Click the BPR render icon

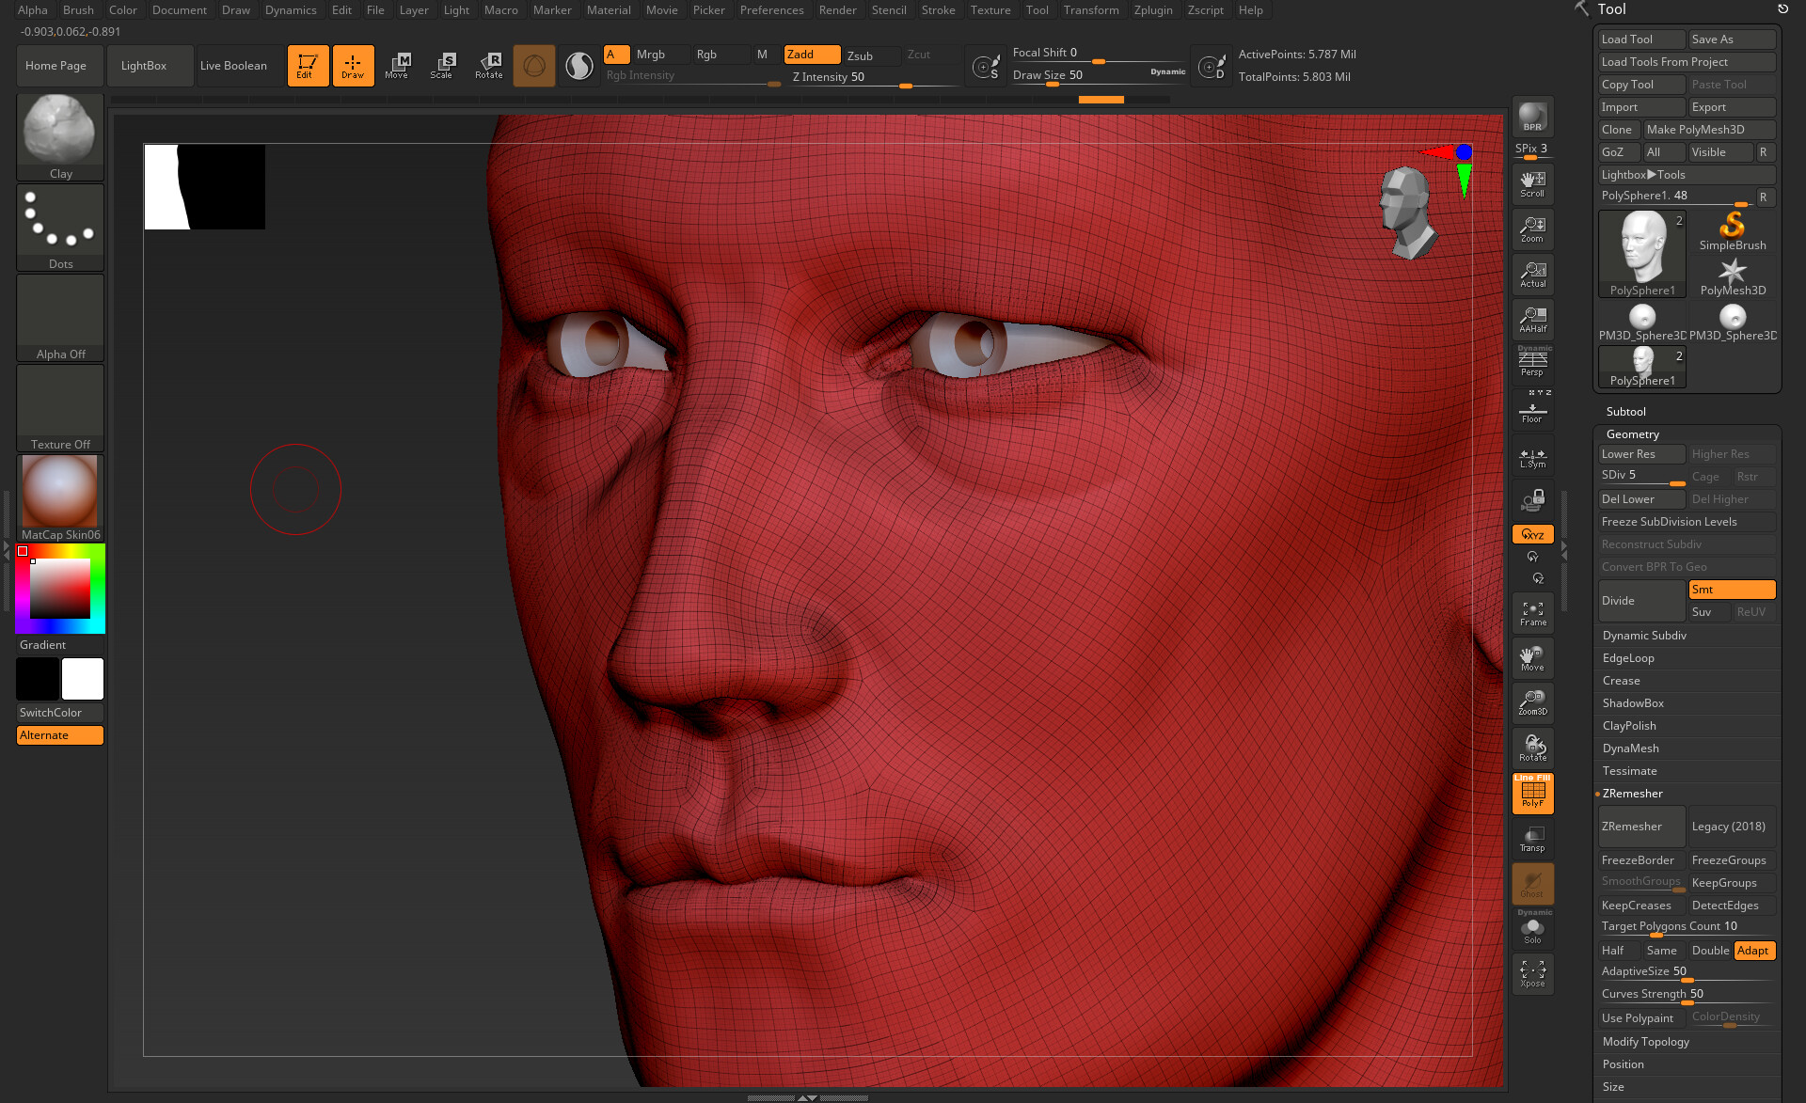coord(1532,117)
